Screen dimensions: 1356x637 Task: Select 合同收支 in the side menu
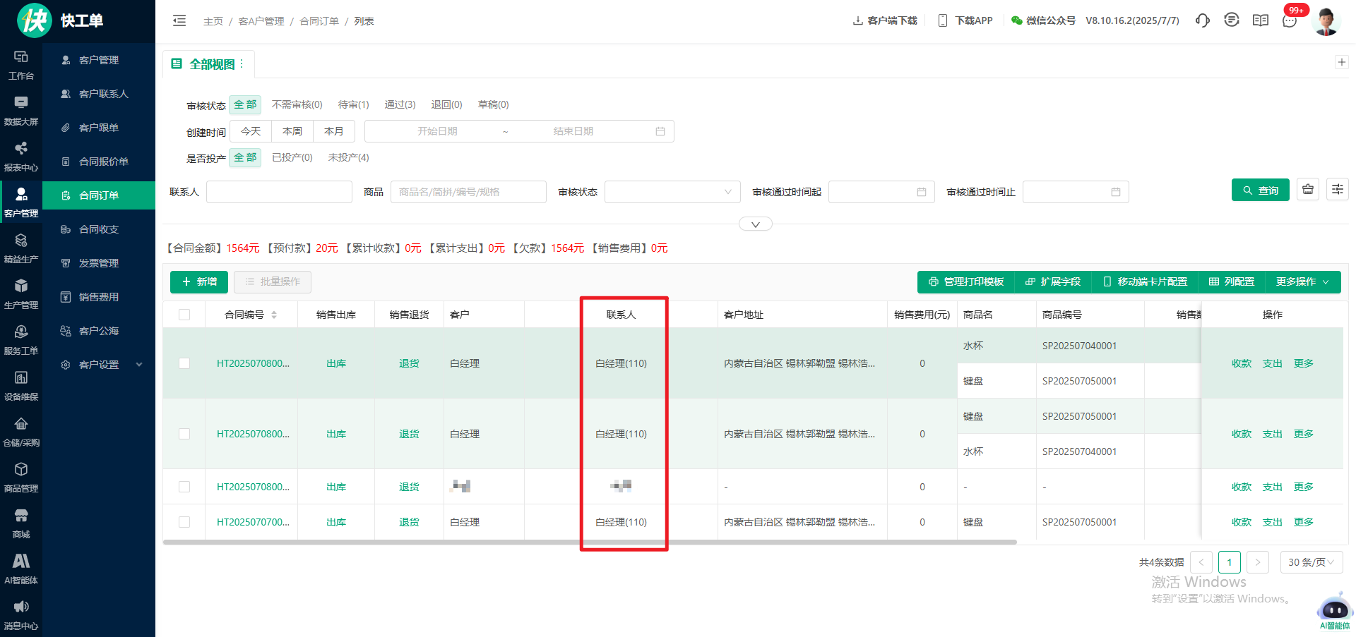(99, 229)
